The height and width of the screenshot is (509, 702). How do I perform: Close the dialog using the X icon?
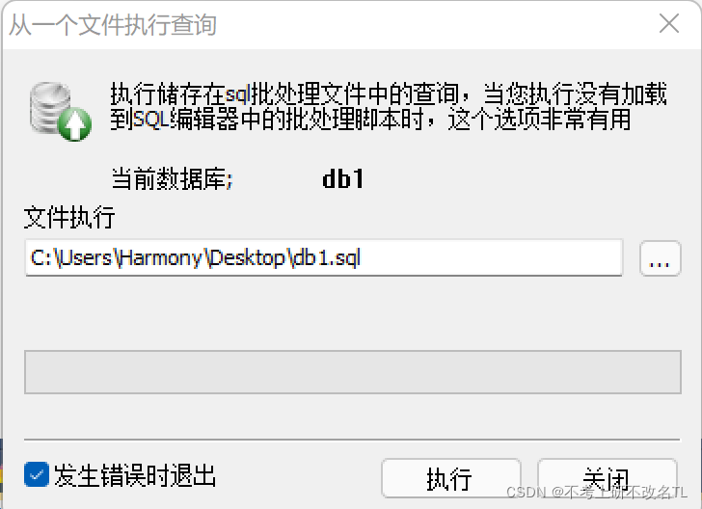point(669,23)
